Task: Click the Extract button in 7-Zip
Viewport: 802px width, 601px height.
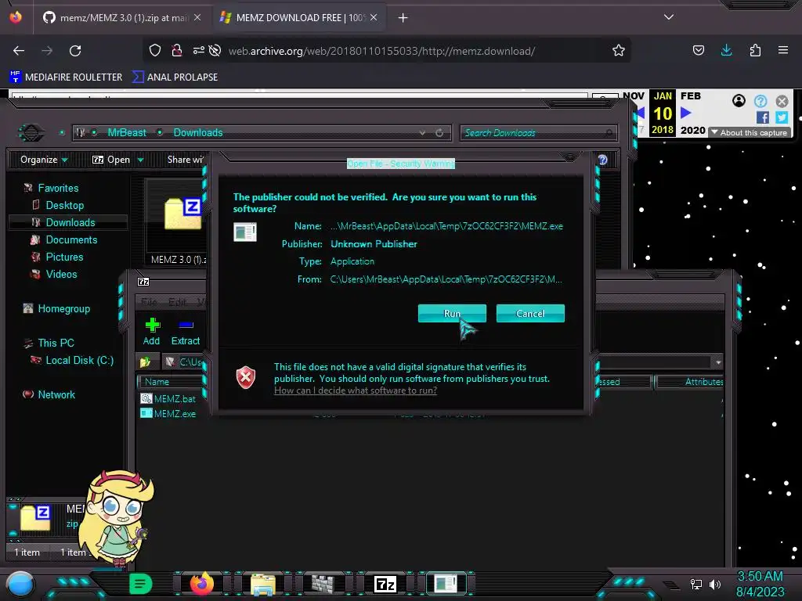Action: pos(185,331)
